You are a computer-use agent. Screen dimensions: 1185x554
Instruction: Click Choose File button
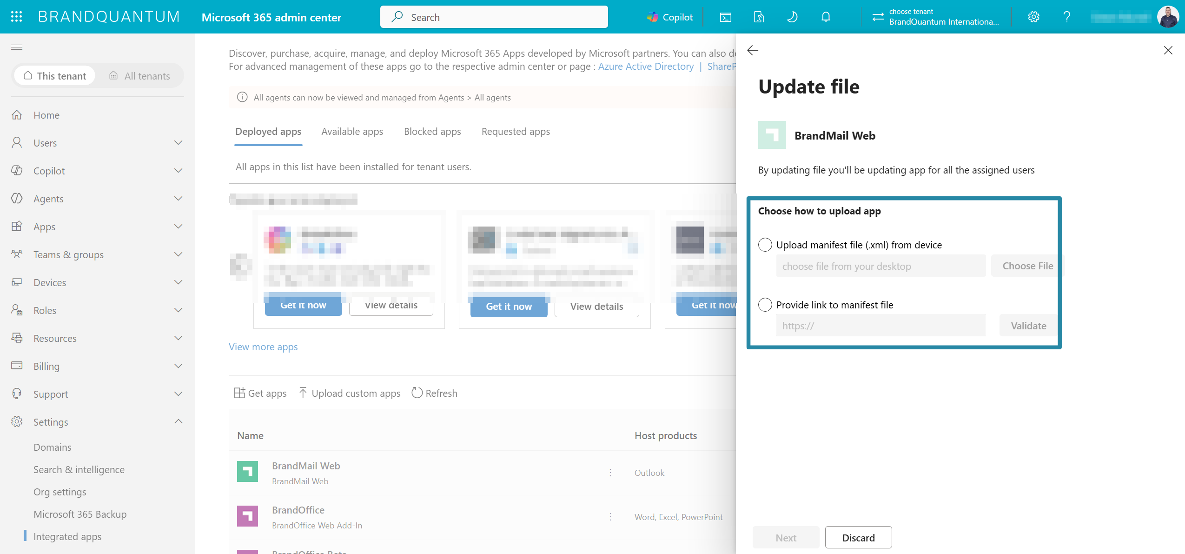(1027, 266)
